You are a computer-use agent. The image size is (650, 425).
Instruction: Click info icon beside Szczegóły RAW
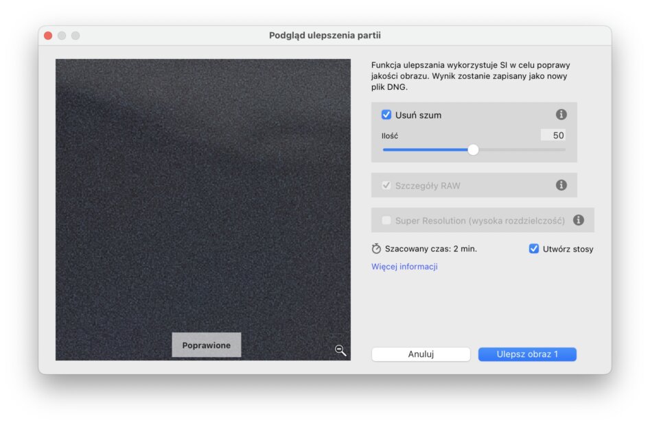[561, 185]
